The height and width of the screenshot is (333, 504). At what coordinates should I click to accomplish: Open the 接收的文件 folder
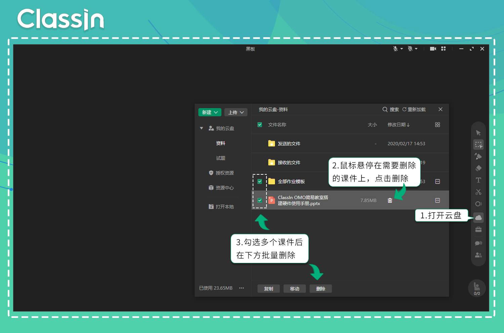pyautogui.click(x=289, y=163)
